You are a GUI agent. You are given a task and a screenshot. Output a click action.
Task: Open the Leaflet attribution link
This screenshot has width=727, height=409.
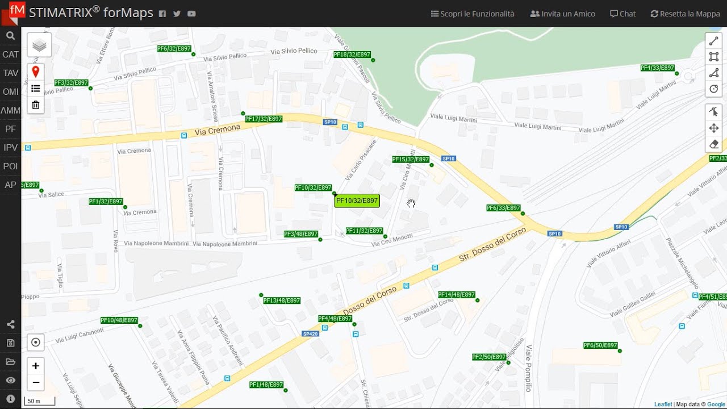coord(663,404)
